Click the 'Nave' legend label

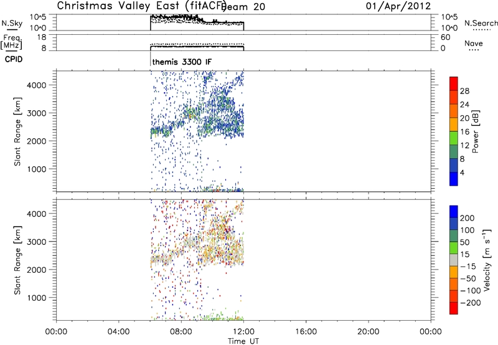(474, 43)
